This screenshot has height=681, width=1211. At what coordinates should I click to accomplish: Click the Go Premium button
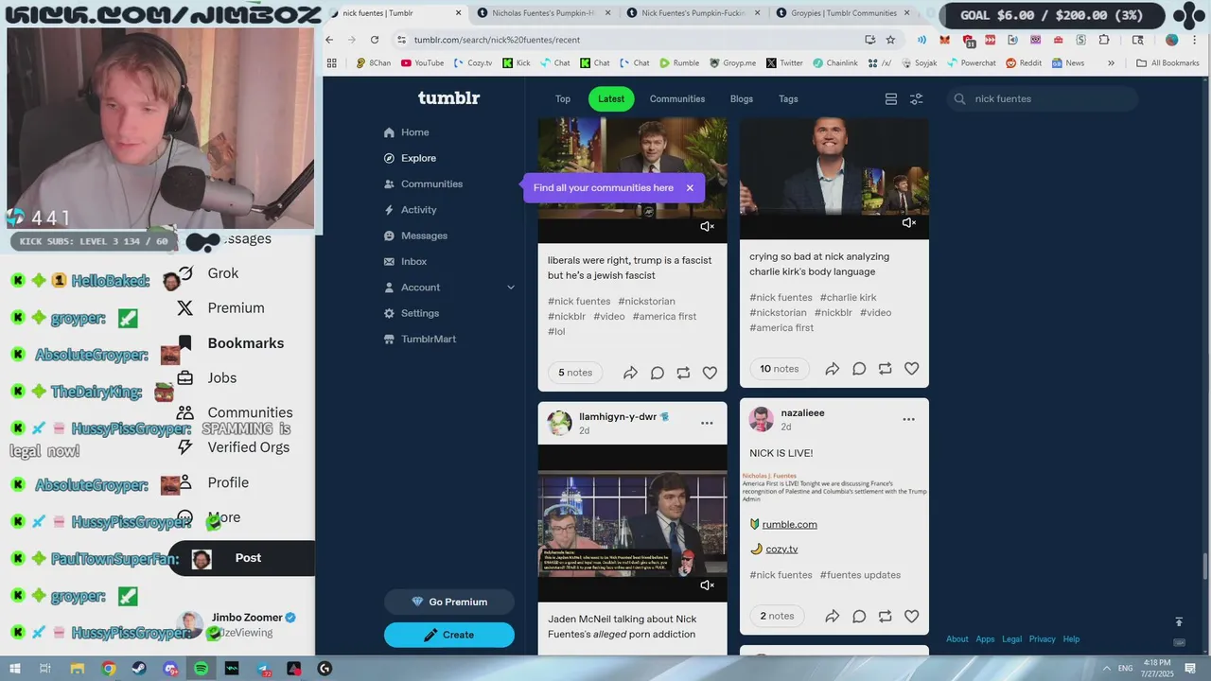pos(449,602)
